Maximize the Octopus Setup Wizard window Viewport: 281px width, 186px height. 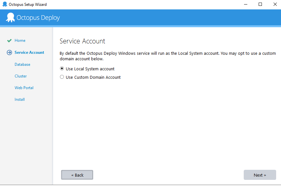[x=260, y=5]
